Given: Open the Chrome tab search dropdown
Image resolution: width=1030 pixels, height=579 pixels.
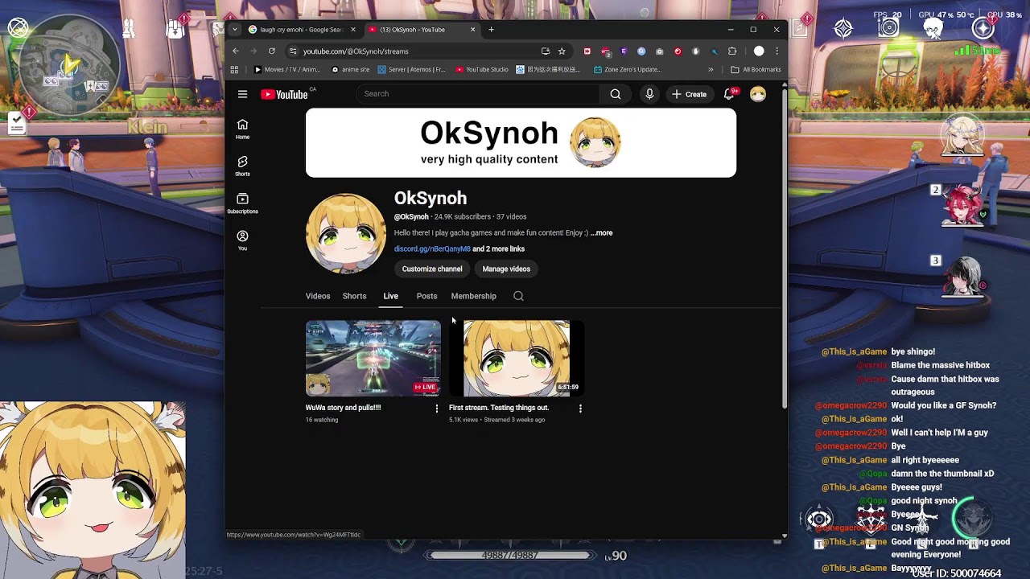Looking at the screenshot, I should coord(234,30).
